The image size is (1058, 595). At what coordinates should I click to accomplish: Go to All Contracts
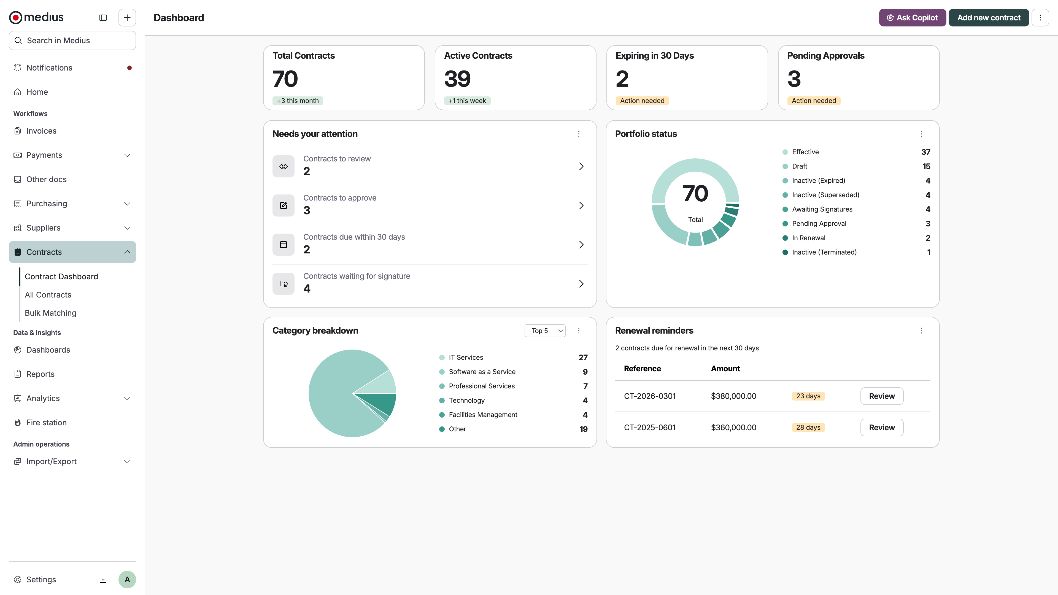point(48,295)
